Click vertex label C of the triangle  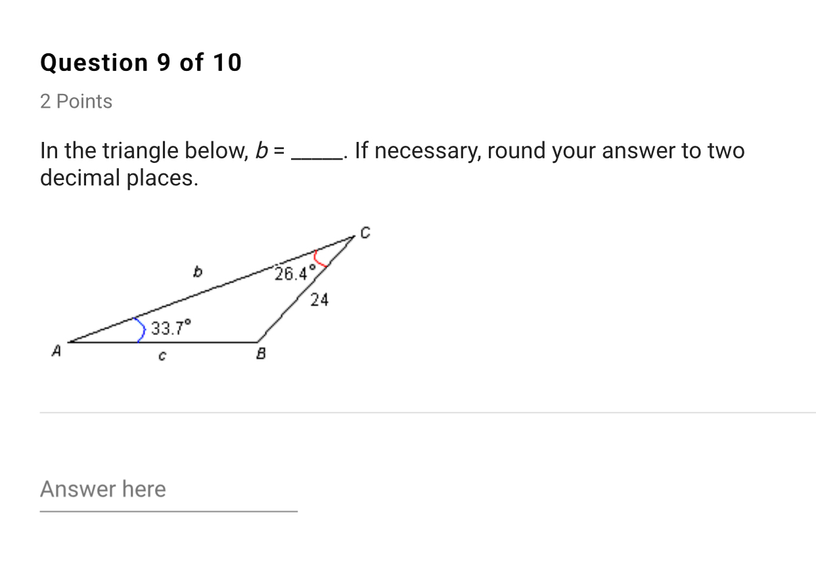[365, 232]
